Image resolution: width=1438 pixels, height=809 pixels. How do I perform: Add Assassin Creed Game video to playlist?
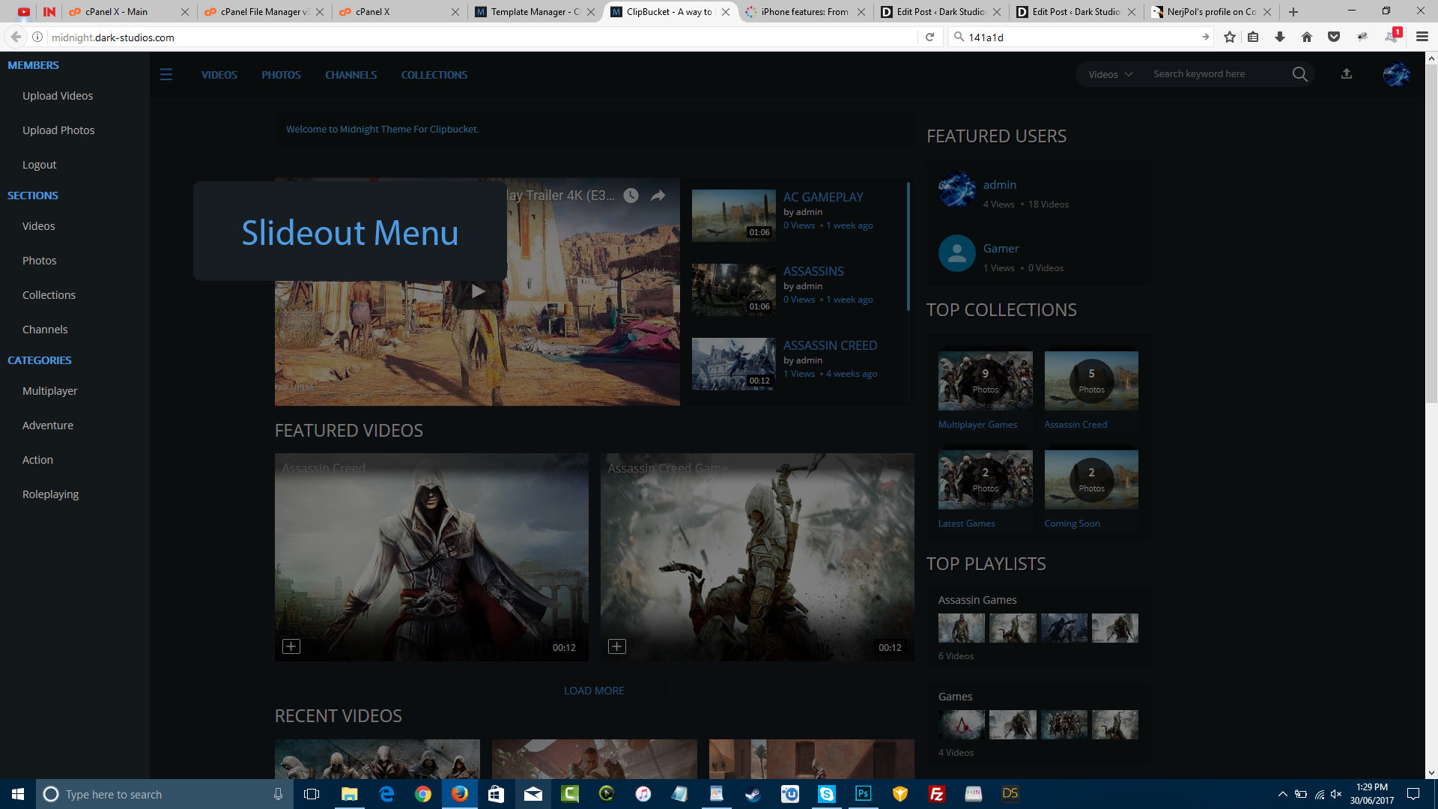[617, 646]
